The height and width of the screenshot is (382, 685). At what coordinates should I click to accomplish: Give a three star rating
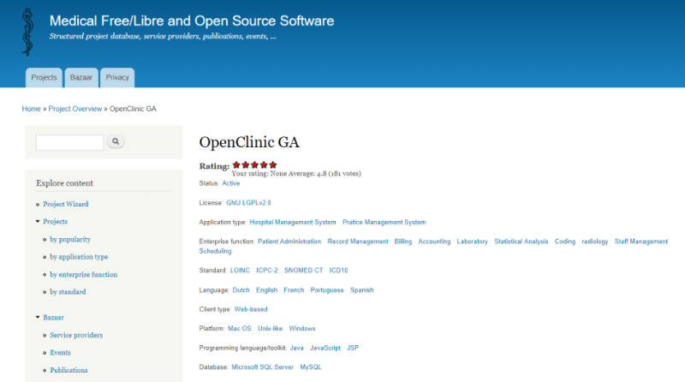click(x=254, y=164)
